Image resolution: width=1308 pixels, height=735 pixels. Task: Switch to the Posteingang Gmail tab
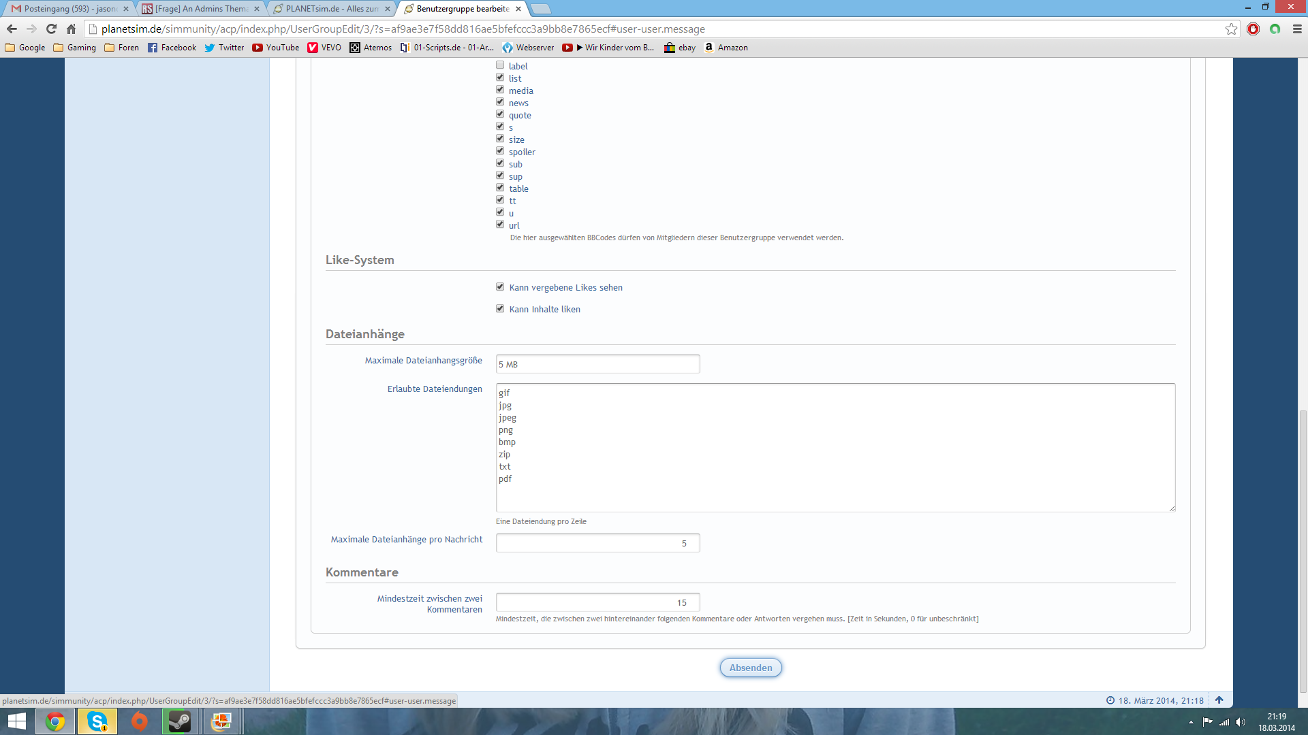68,9
